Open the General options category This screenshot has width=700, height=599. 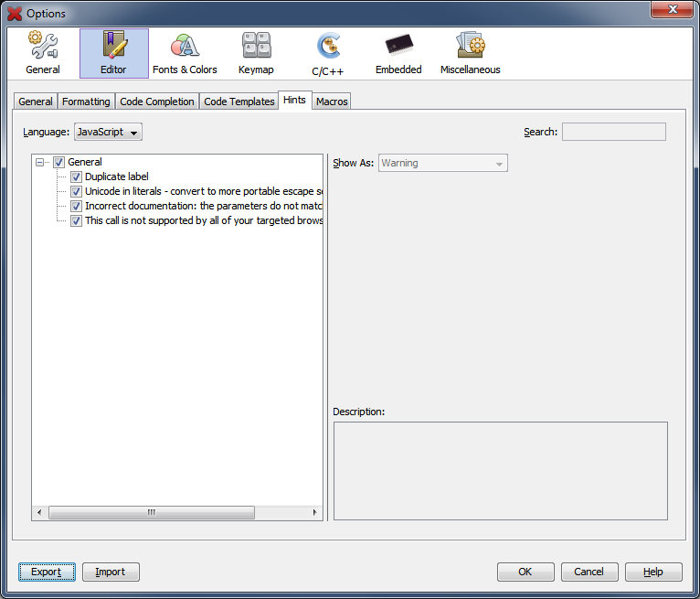tap(43, 53)
